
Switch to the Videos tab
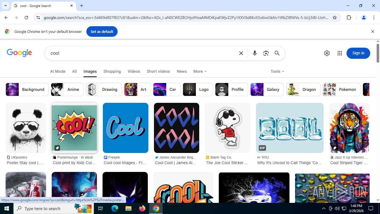coord(134,71)
